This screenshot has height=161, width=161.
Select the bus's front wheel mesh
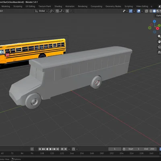(33, 101)
